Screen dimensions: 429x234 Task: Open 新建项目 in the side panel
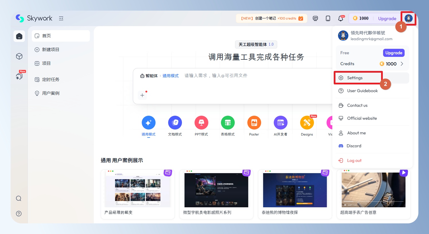[51, 50]
